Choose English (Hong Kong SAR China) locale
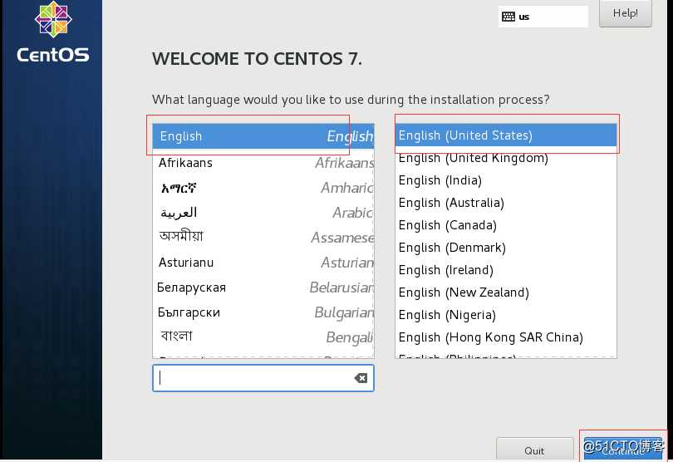This screenshot has height=462, width=673. (x=506, y=337)
